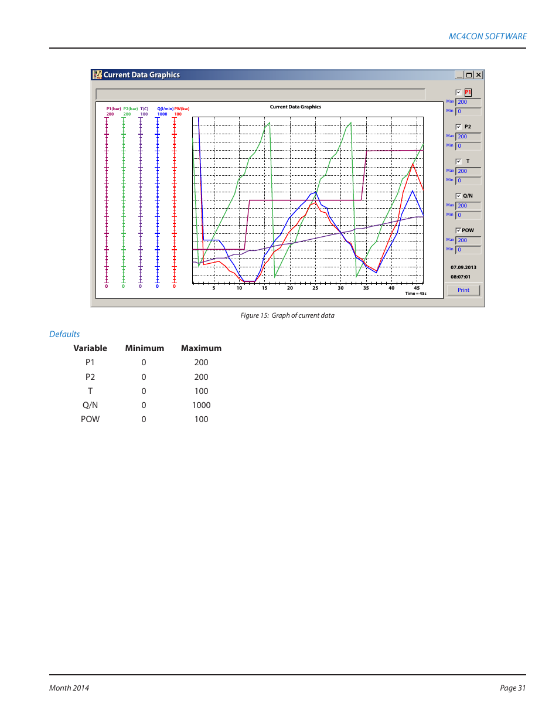
Task: Click the Time = 45s label
Action: pos(416,294)
